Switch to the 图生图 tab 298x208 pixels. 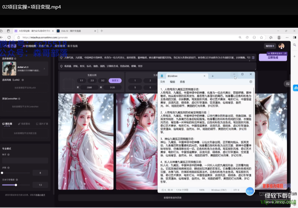tap(7, 124)
